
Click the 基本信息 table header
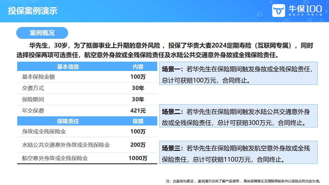coord(68,67)
